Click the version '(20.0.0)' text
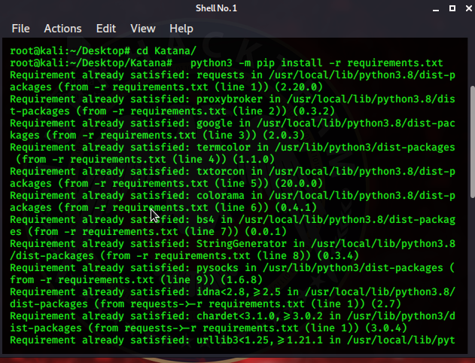Viewport: 475px width, 363px height. (299, 183)
